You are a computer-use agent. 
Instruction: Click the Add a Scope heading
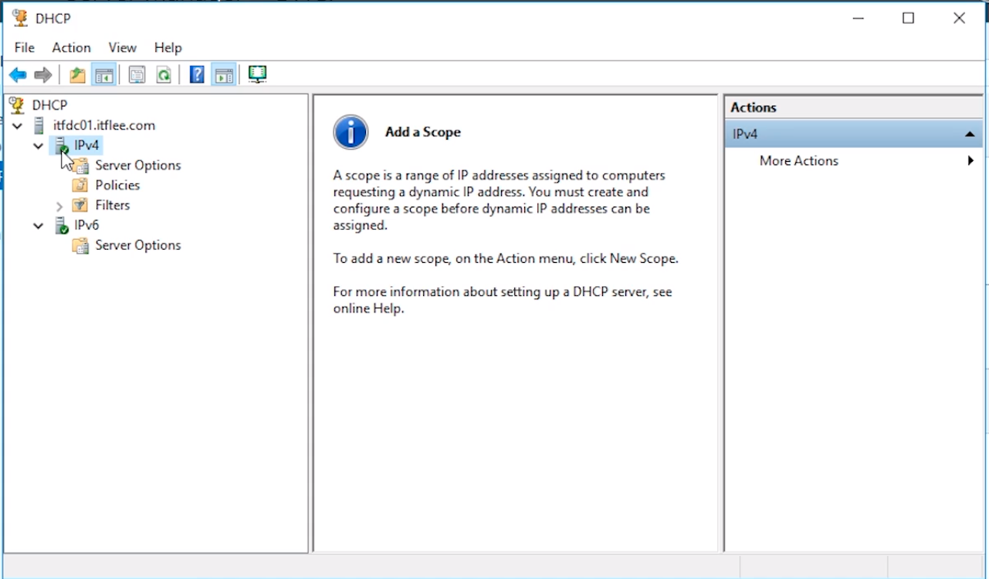click(423, 132)
